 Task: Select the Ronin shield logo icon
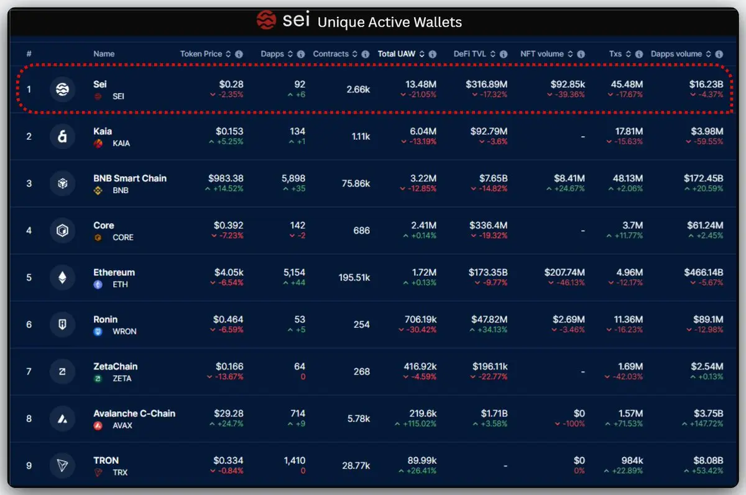click(x=62, y=325)
